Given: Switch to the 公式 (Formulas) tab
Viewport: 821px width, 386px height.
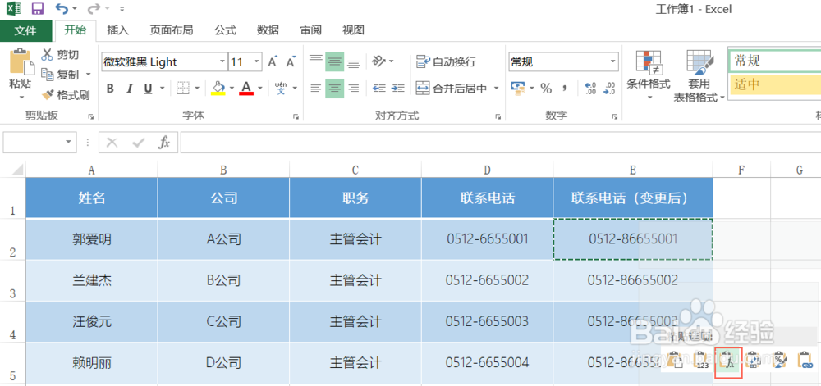Looking at the screenshot, I should [x=225, y=30].
